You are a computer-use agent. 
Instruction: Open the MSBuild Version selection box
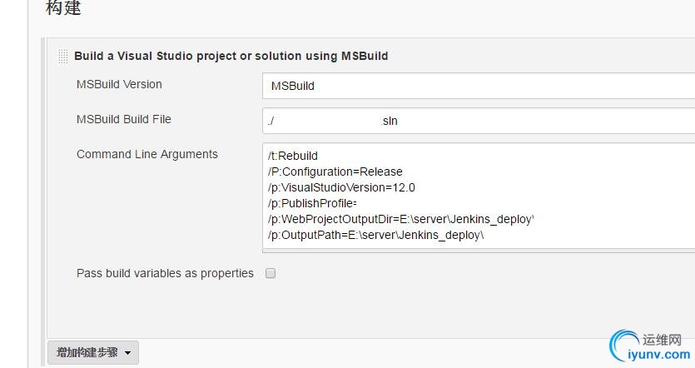pos(479,86)
